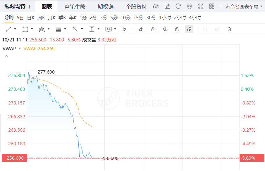
Task: Collapse indicator legend with chevron
Action: [6, 56]
